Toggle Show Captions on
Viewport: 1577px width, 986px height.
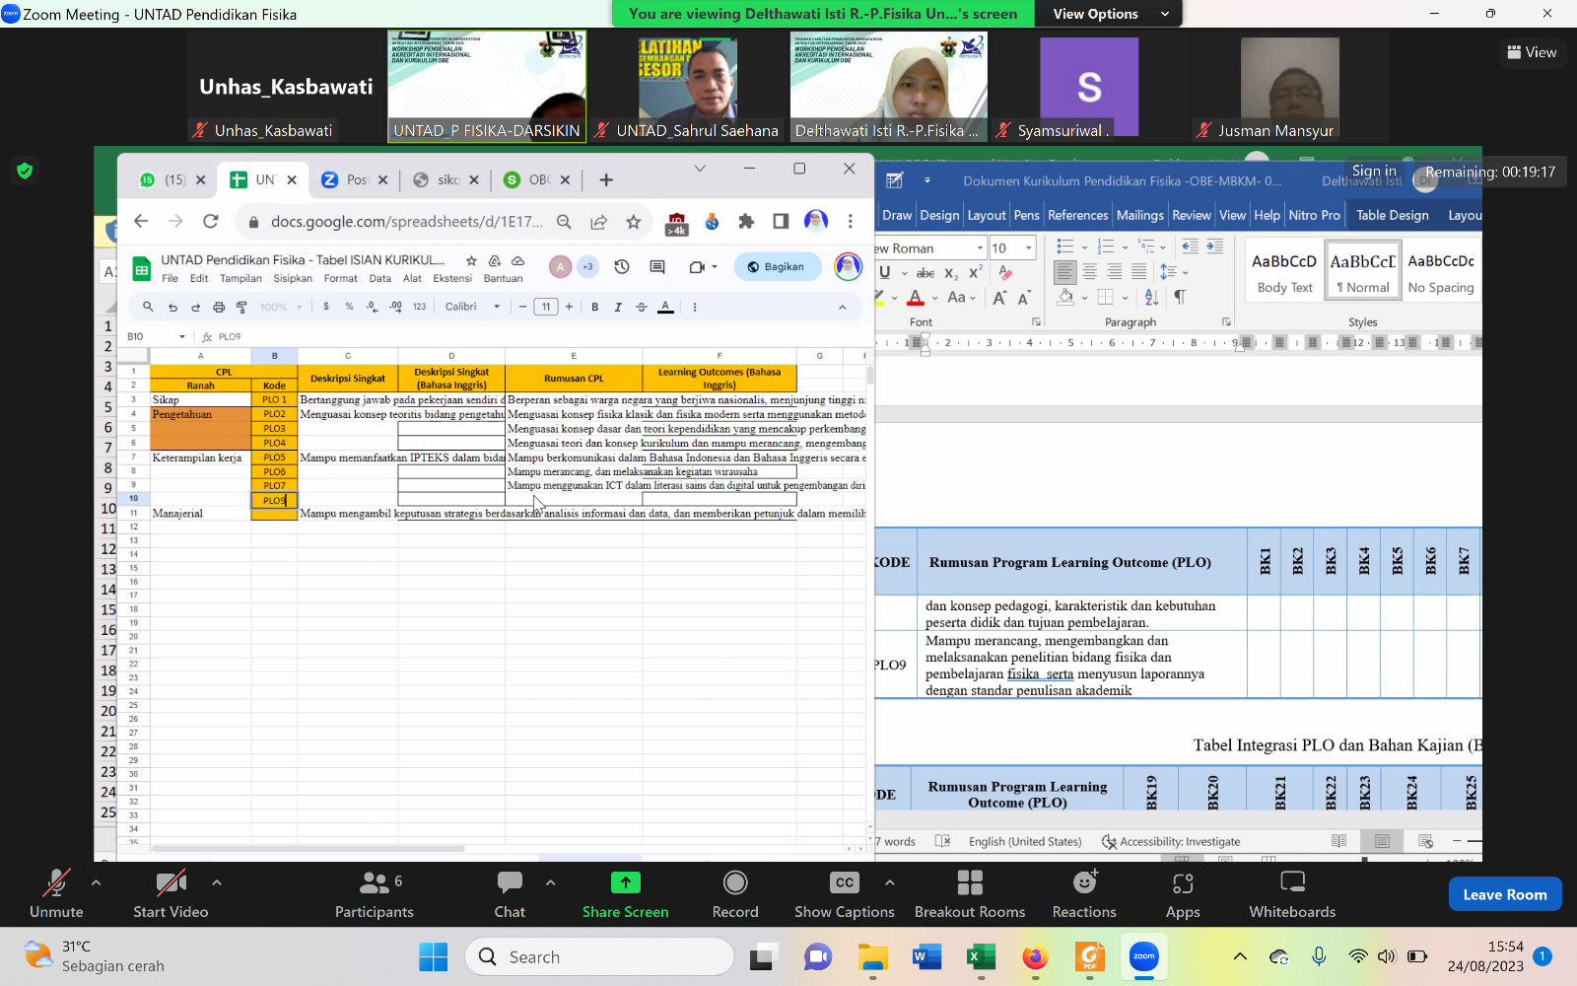844,893
